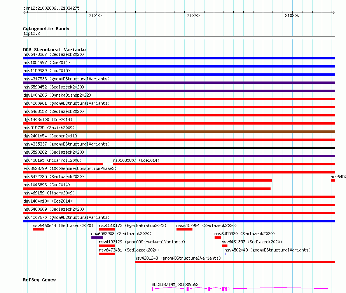
Task: Click the small red nsv6461357 bar
Action: click(x=225, y=246)
